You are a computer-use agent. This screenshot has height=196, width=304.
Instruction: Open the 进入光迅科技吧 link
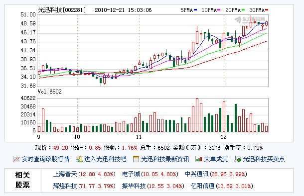[105, 159]
